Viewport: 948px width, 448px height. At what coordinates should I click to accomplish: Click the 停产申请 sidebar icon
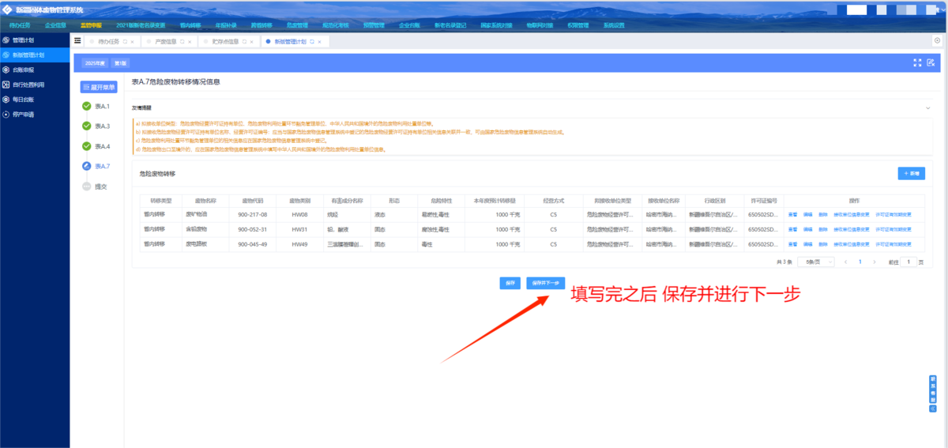[6, 114]
